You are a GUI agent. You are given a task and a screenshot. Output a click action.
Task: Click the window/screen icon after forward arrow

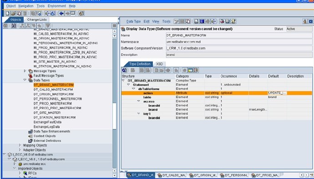pos(73,13)
